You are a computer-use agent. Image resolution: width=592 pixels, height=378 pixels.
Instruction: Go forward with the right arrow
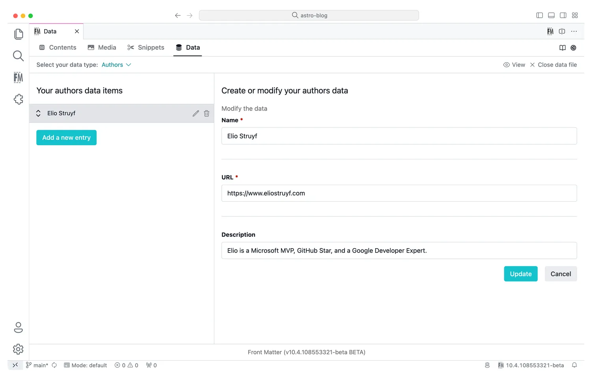(x=190, y=15)
